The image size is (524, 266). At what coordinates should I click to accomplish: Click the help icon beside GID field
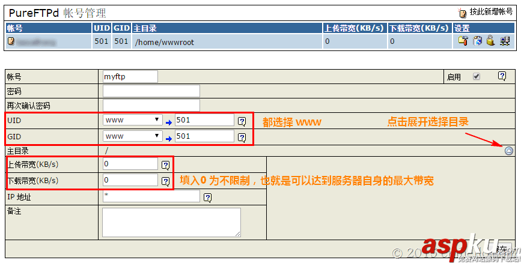pyautogui.click(x=242, y=138)
